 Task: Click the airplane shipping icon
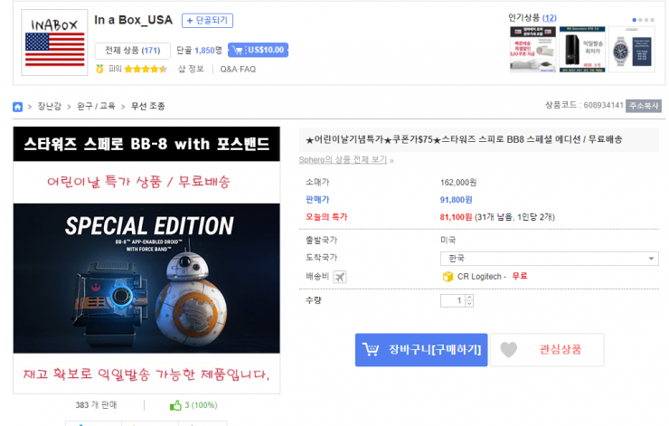(340, 277)
